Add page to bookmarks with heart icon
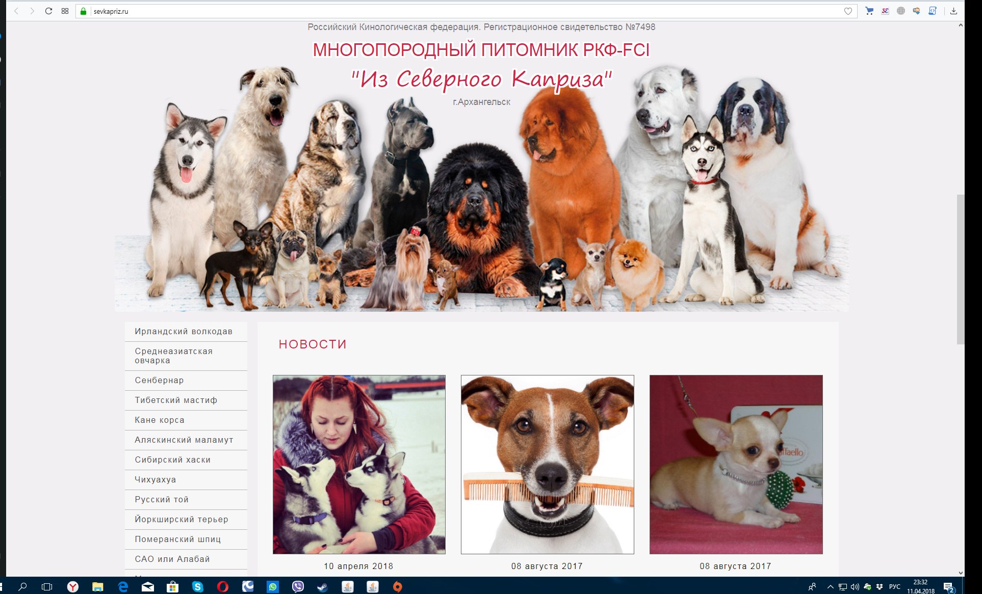Image resolution: width=982 pixels, height=594 pixels. [x=848, y=11]
